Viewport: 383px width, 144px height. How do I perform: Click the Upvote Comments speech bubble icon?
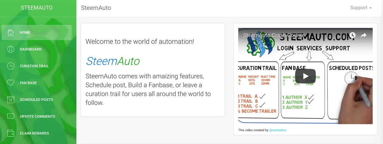(11, 116)
